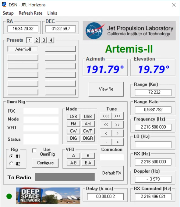Image resolution: width=180 pixels, height=207 pixels.
Task: Switch to presets tab 2
Action: pyautogui.click(x=37, y=40)
